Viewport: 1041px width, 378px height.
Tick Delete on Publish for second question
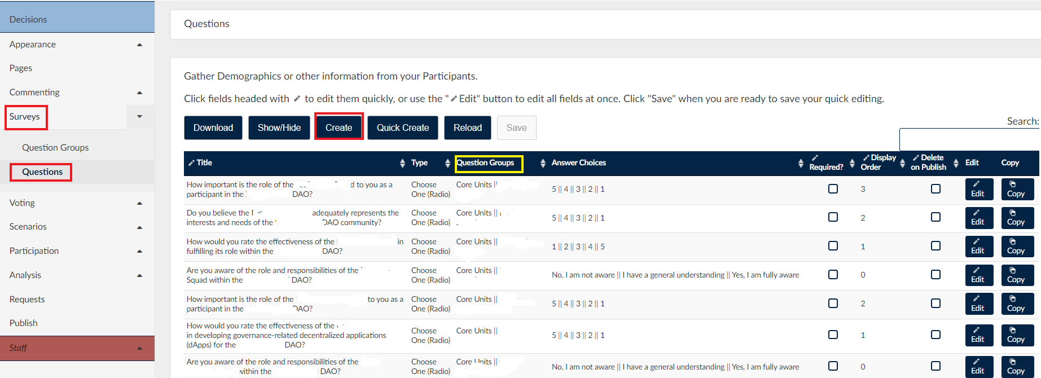point(935,217)
